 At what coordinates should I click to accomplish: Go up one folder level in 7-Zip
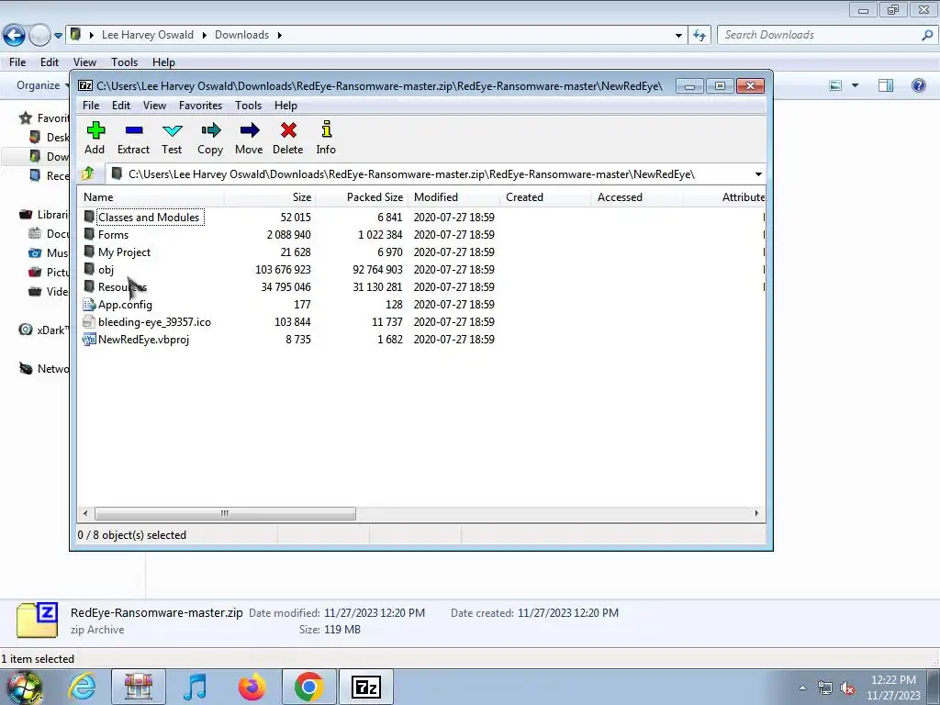pos(88,173)
